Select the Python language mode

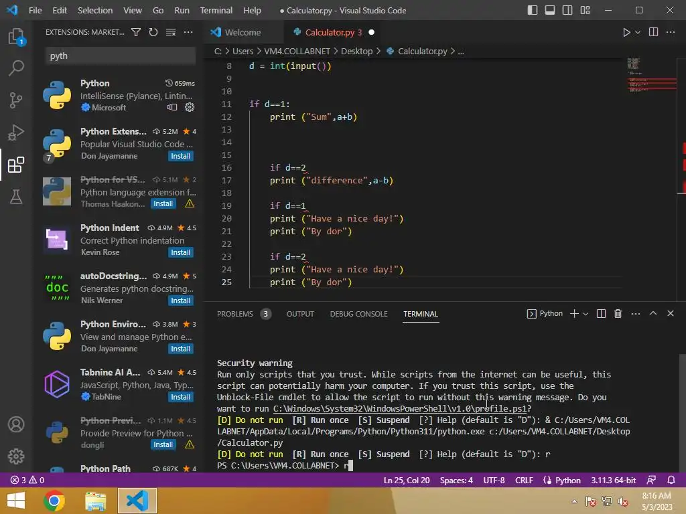click(568, 480)
